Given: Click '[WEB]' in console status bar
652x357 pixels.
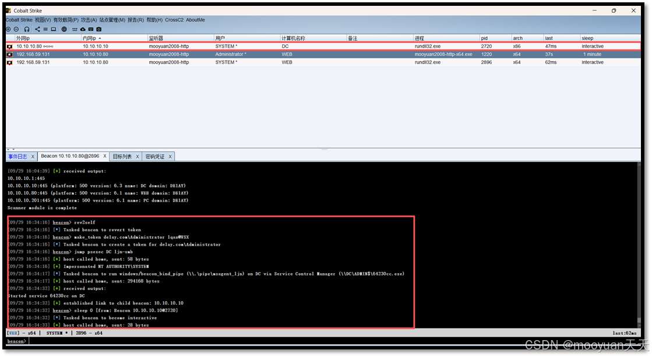Looking at the screenshot, I should (x=13, y=333).
